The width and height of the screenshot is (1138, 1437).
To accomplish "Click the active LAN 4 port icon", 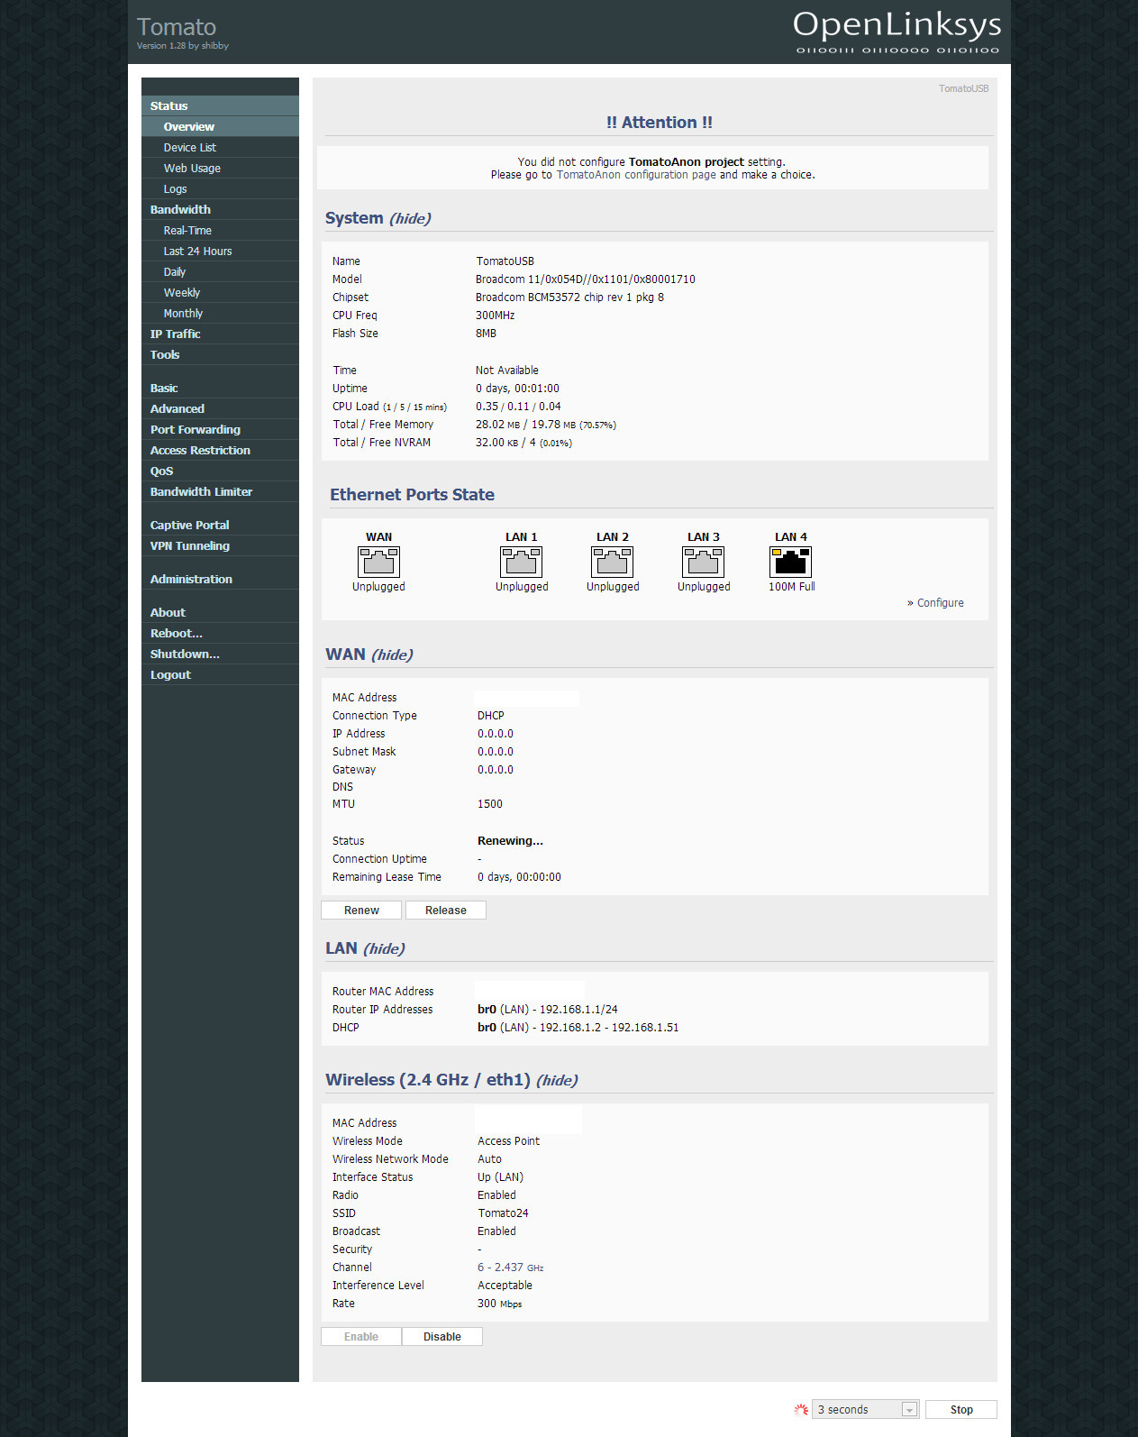I will (790, 562).
